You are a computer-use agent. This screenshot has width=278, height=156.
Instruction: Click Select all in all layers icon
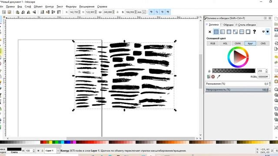click(10, 12)
